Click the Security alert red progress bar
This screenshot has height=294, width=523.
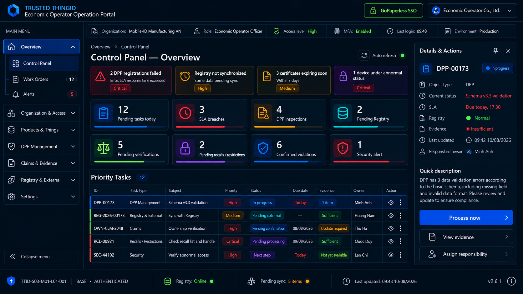pos(369,162)
